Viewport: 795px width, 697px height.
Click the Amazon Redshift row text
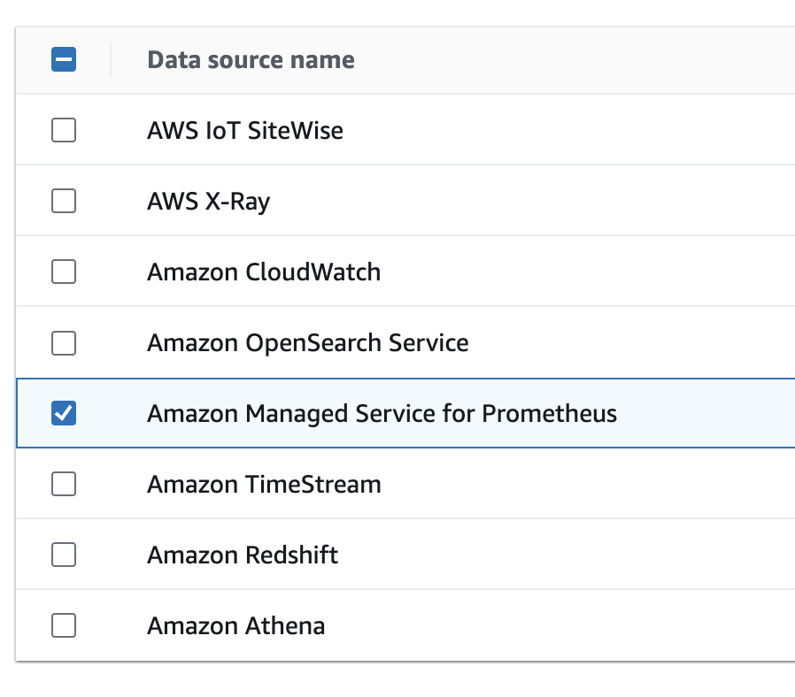tap(243, 555)
